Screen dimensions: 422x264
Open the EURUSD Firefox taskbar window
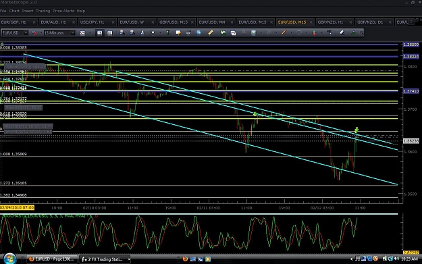click(x=52, y=259)
